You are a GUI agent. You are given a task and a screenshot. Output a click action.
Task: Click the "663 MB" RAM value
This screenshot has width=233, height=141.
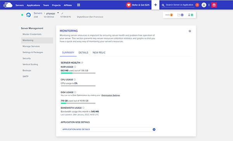coord(64,71)
